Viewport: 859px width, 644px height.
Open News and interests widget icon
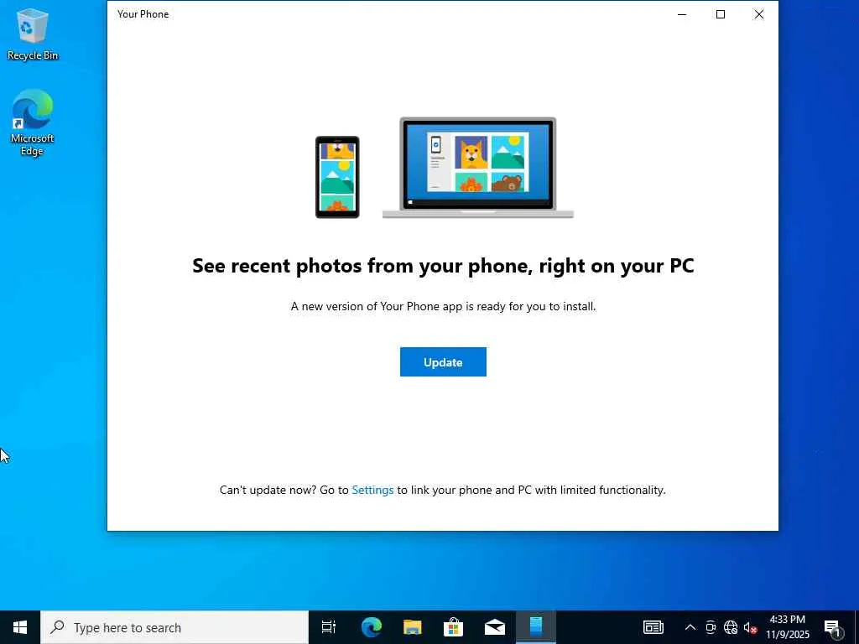click(x=653, y=627)
